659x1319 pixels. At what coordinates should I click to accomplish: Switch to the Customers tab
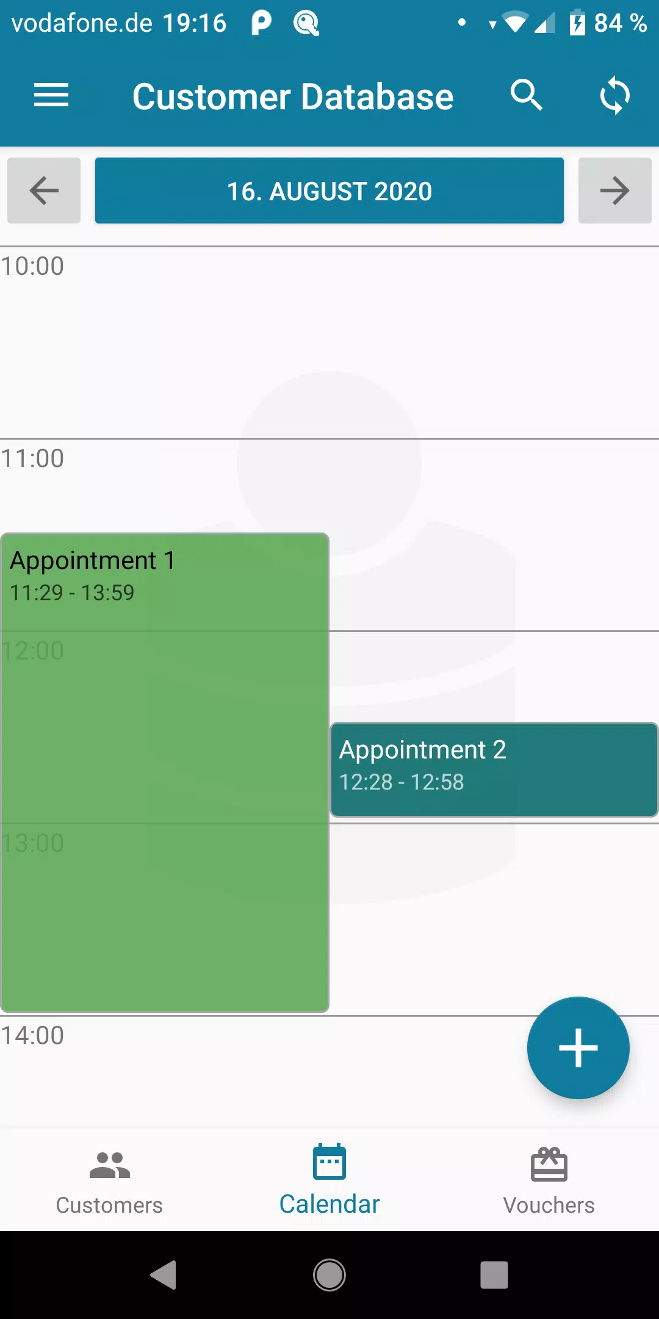point(110,1180)
